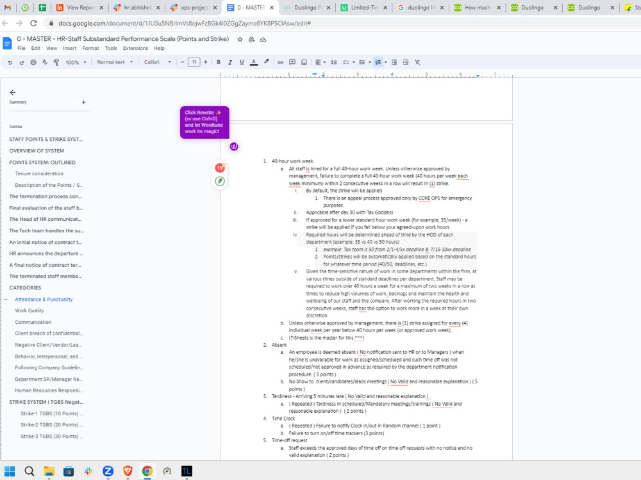Open Zoom from the taskbar

pyautogui.click(x=108, y=472)
